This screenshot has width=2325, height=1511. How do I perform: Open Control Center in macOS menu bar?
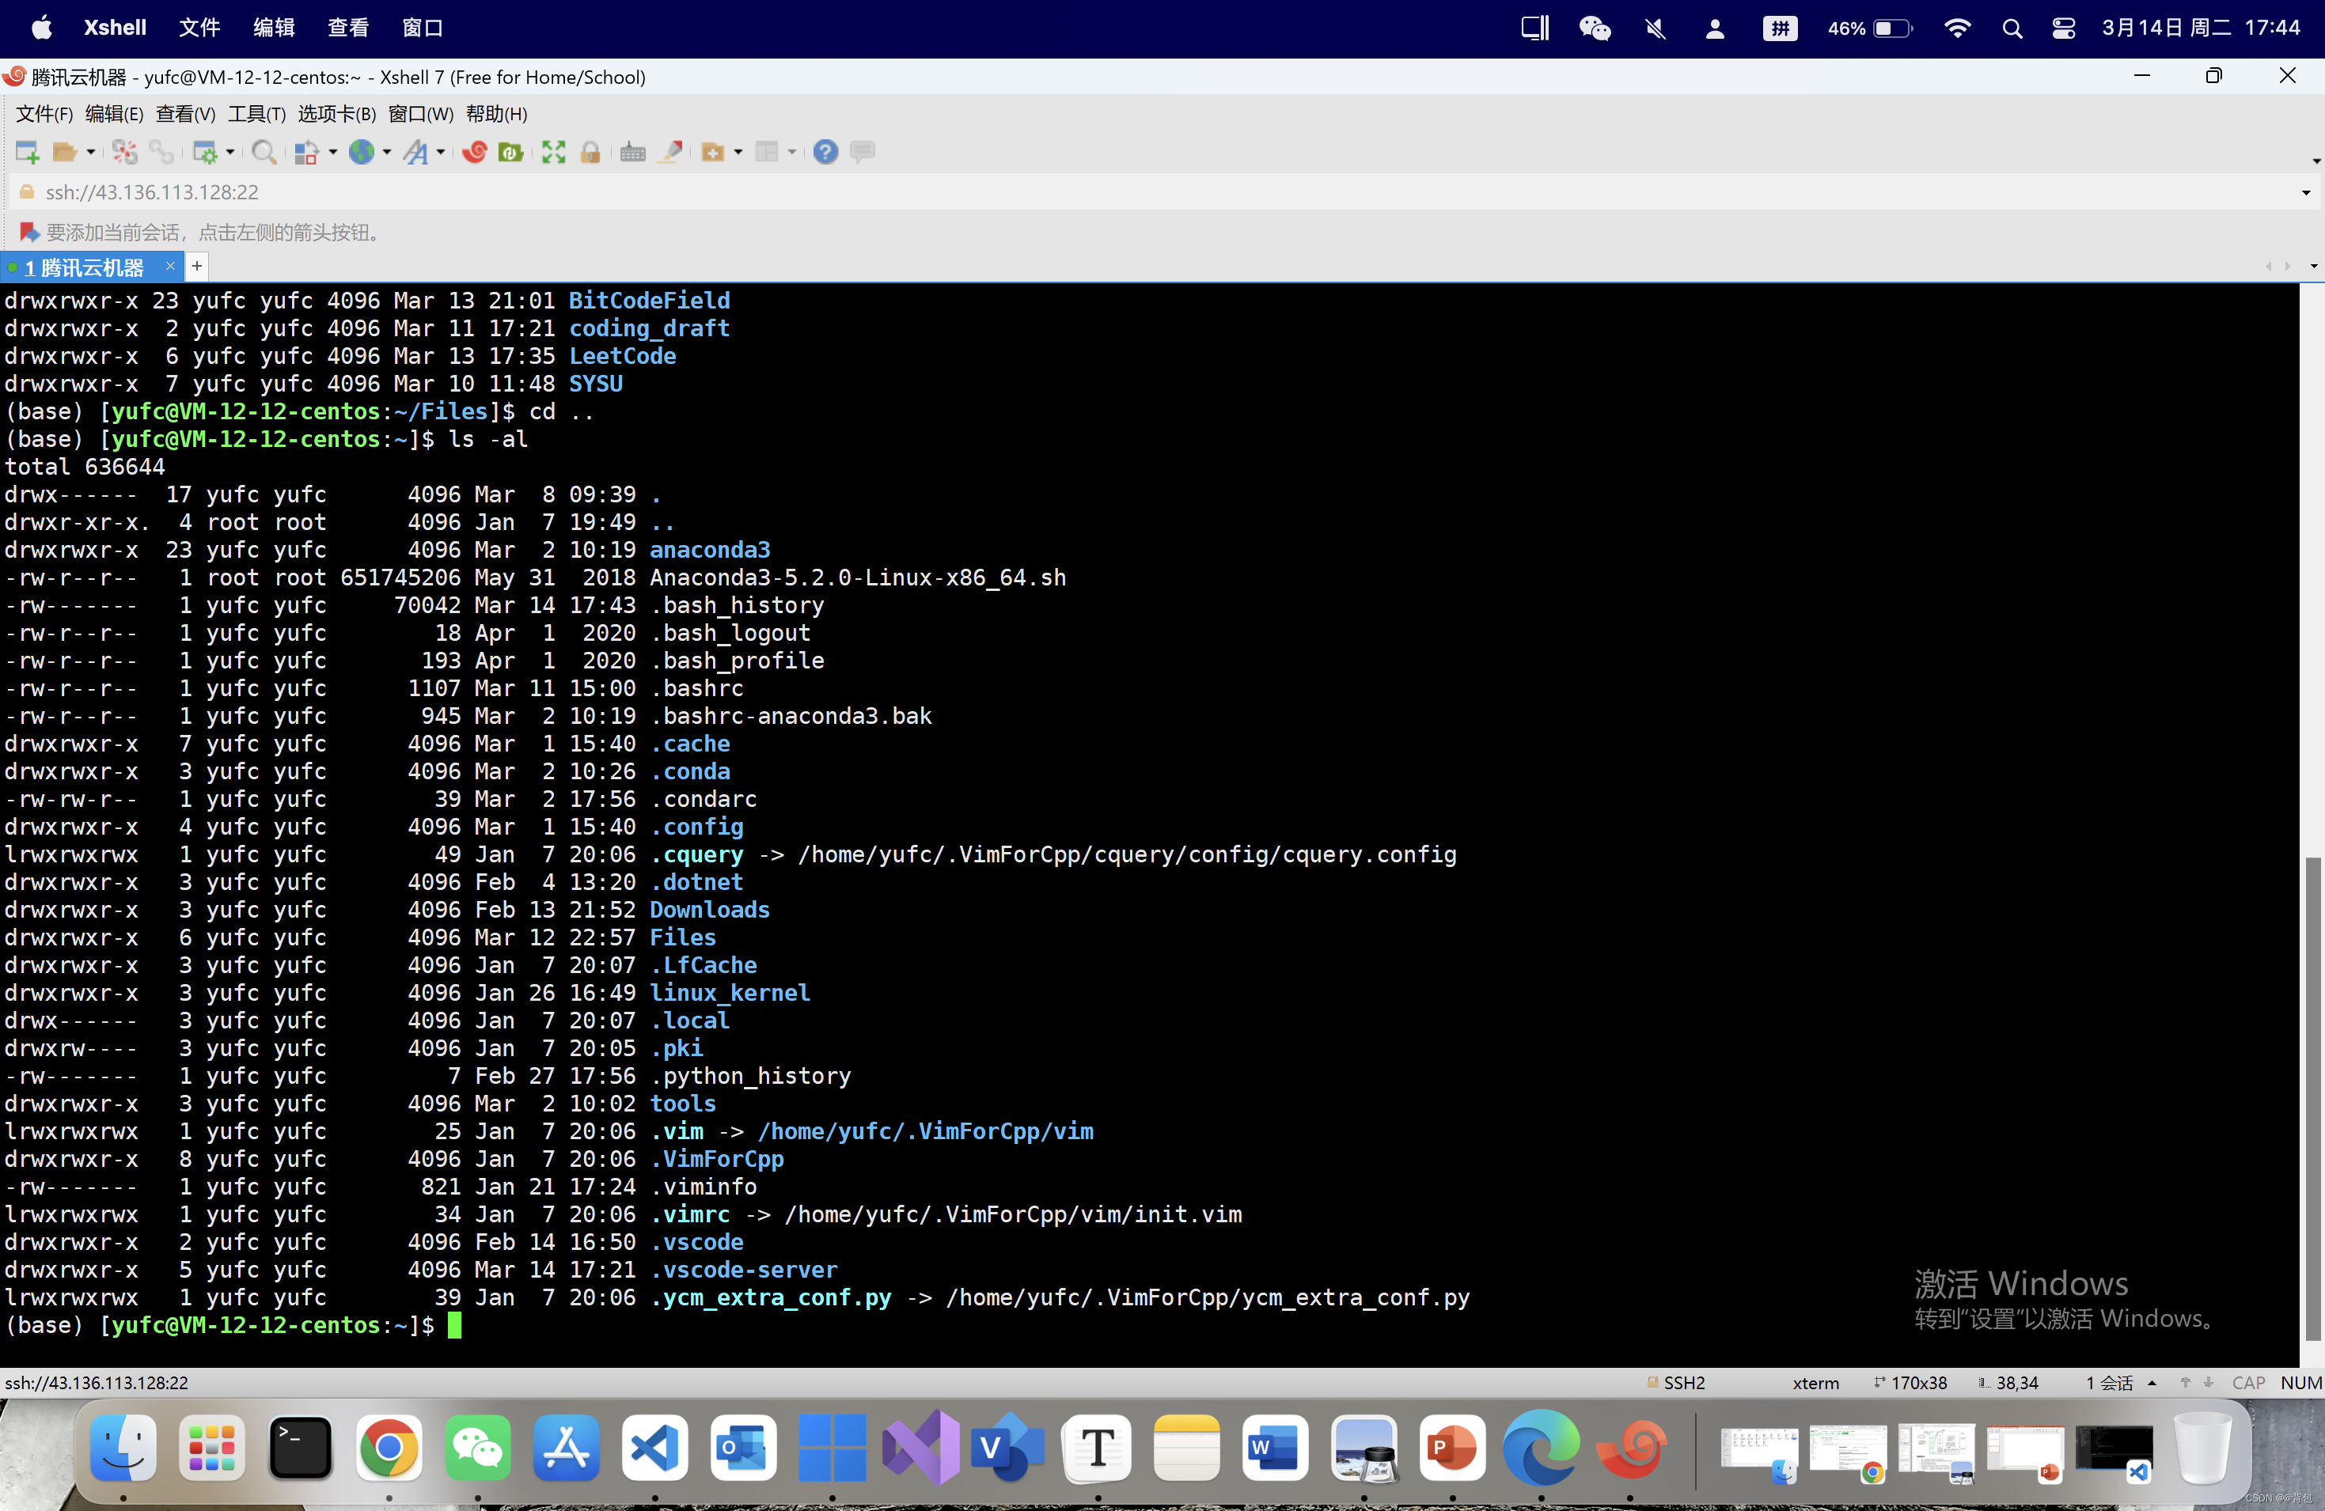coord(2063,28)
